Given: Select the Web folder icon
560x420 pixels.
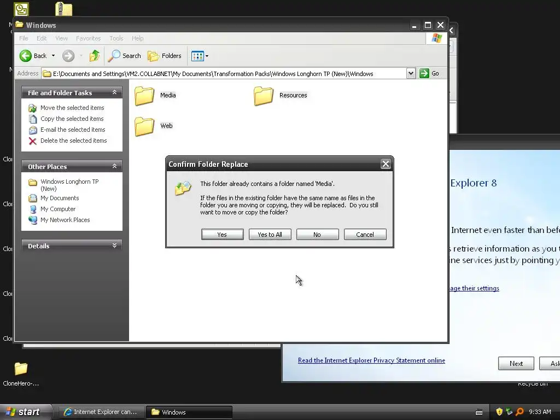Looking at the screenshot, I should [x=144, y=126].
